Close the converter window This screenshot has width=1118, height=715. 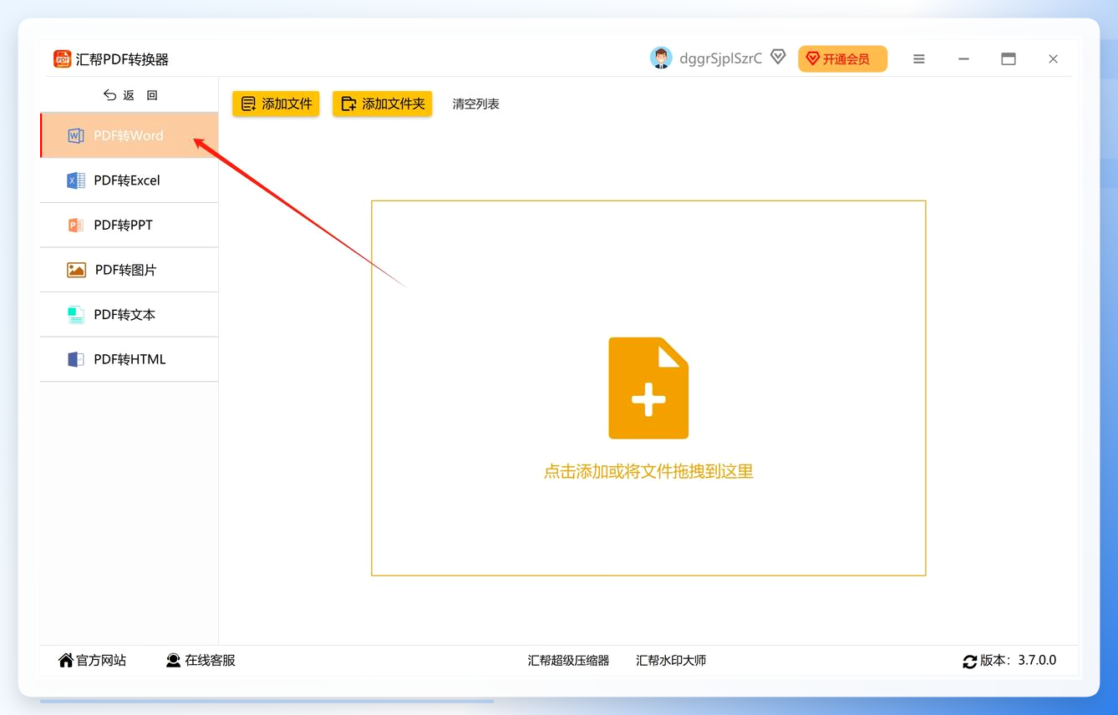[x=1053, y=59]
